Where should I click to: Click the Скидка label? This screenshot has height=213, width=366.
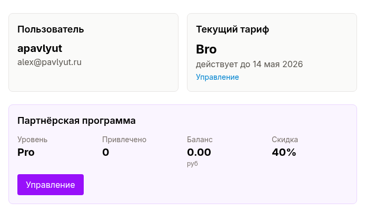(285, 140)
